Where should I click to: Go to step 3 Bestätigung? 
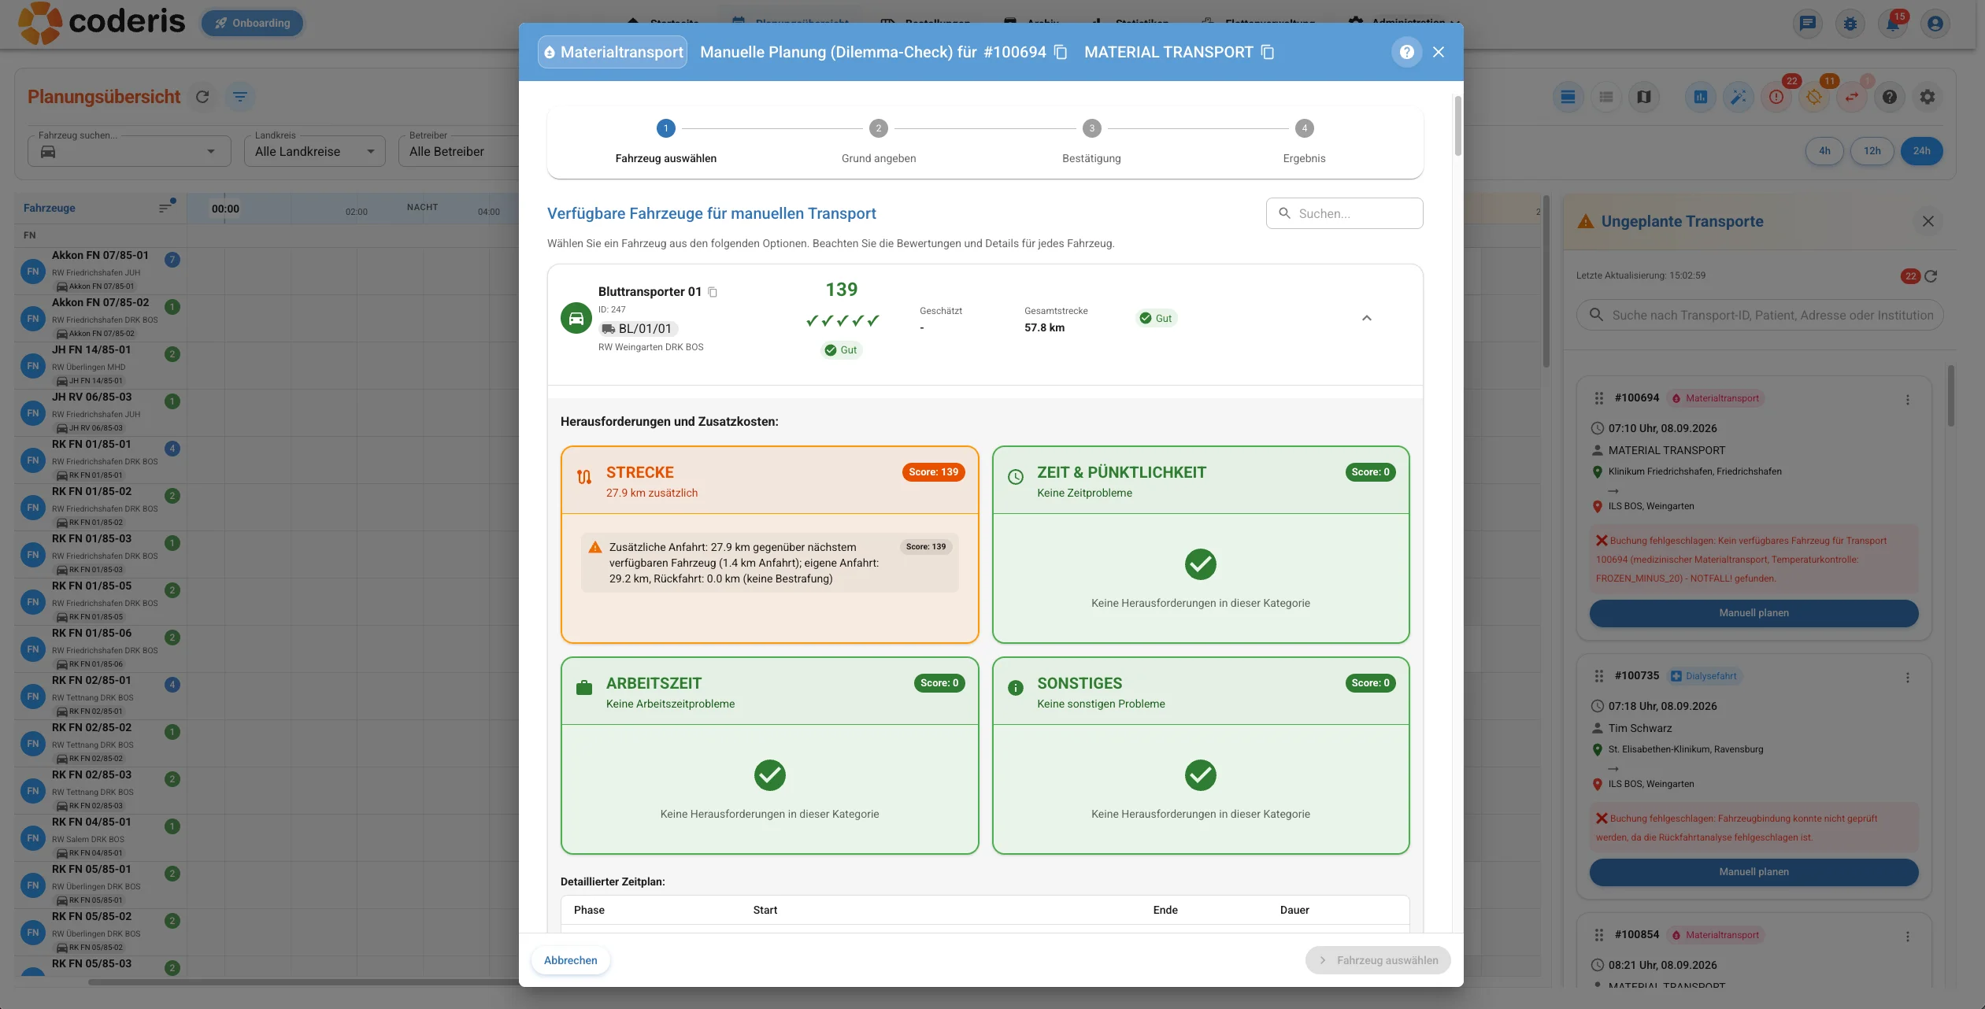point(1091,142)
